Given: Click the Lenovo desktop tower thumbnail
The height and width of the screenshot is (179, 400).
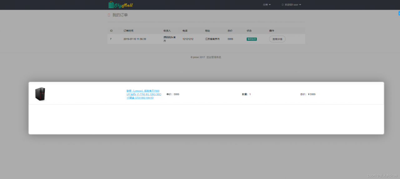Looking at the screenshot, I should [x=40, y=94].
